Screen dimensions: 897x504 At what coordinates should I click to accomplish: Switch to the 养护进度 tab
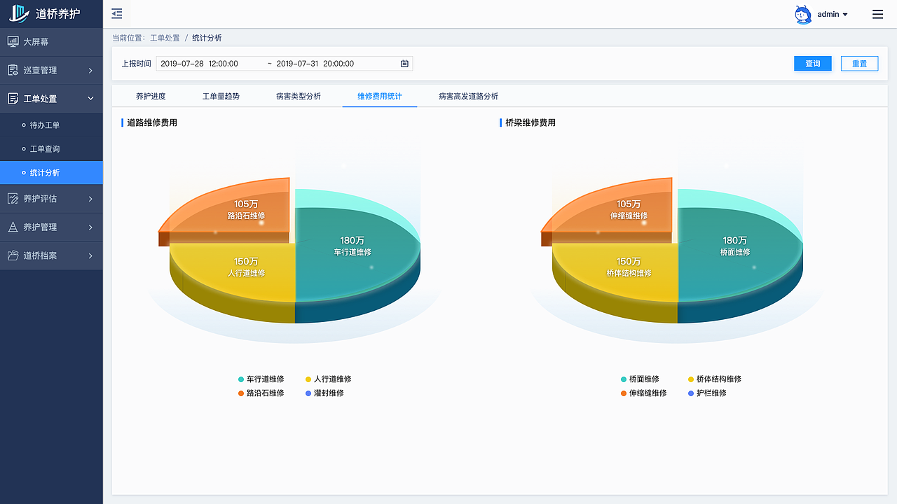(151, 96)
